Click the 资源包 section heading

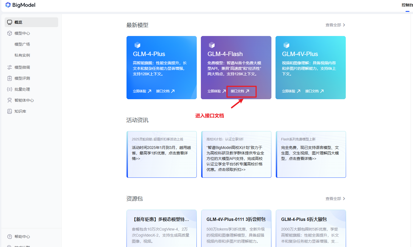[134, 199]
